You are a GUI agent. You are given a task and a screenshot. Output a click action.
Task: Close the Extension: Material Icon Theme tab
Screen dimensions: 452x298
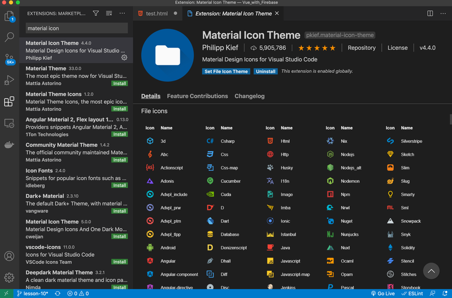277,13
